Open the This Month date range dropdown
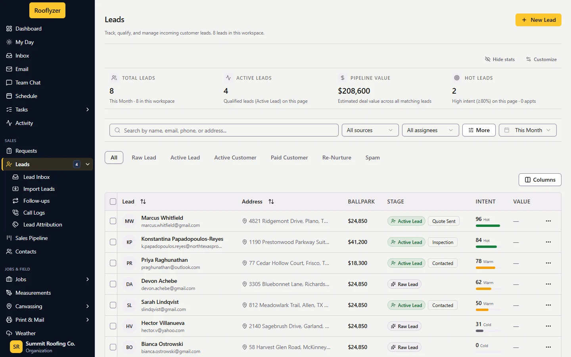Viewport: 571px width, 357px height. 528,130
